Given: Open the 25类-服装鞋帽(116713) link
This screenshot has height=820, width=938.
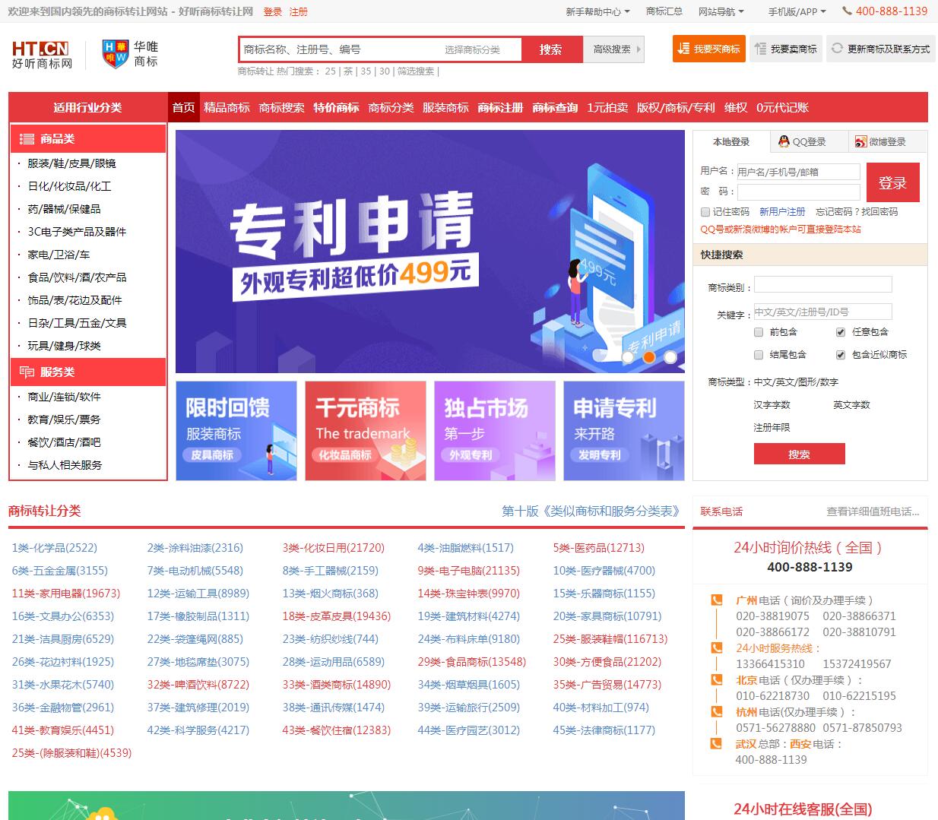Looking at the screenshot, I should (610, 639).
